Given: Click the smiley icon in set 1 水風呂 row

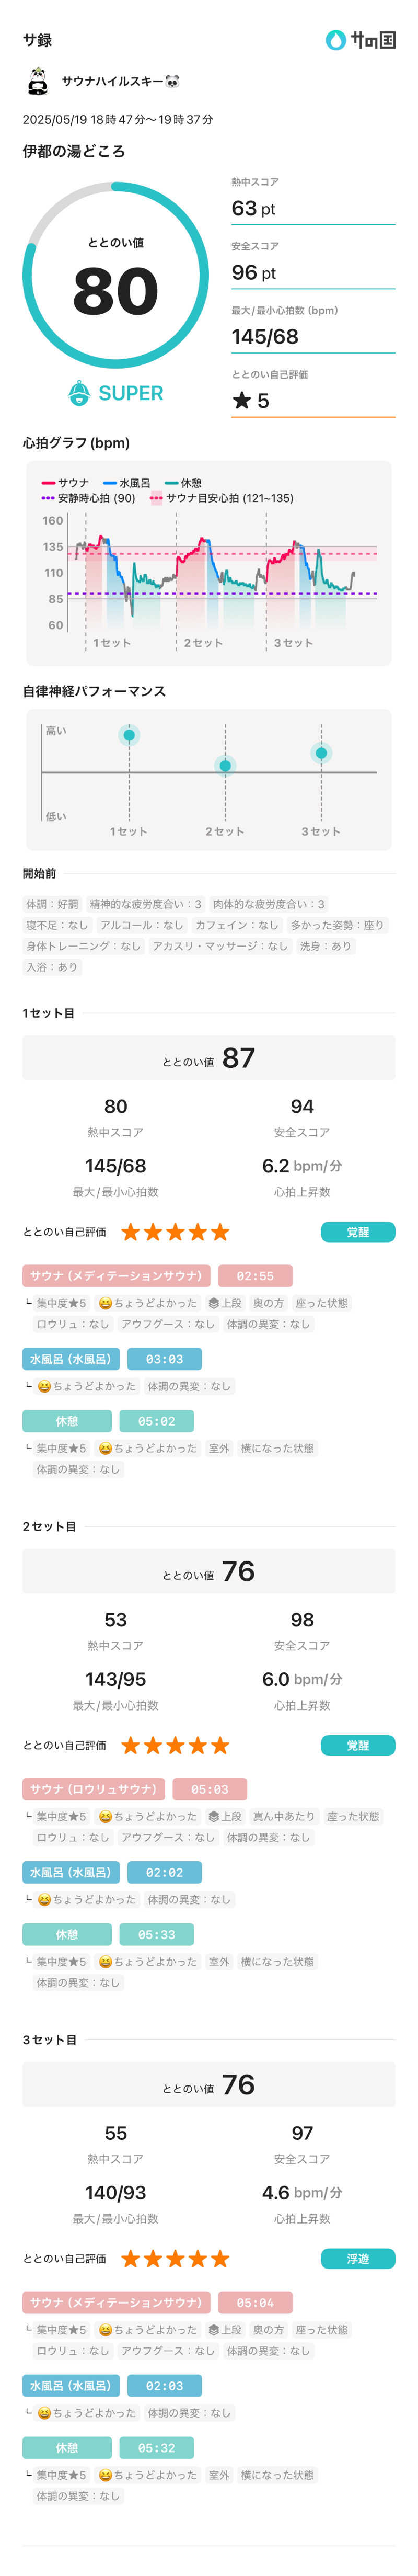Looking at the screenshot, I should pos(44,1386).
